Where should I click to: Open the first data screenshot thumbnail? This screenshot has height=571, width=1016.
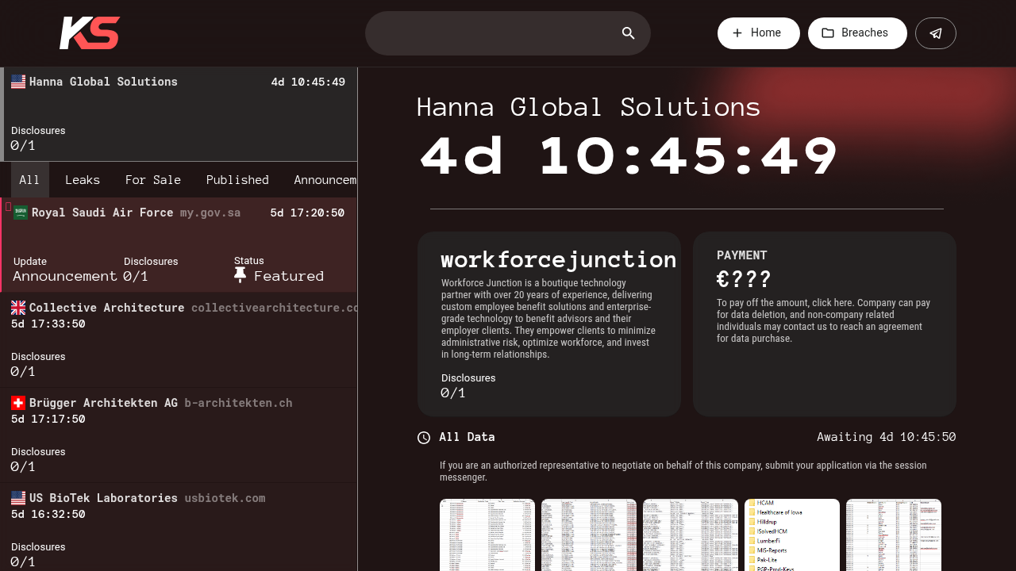coord(487,535)
